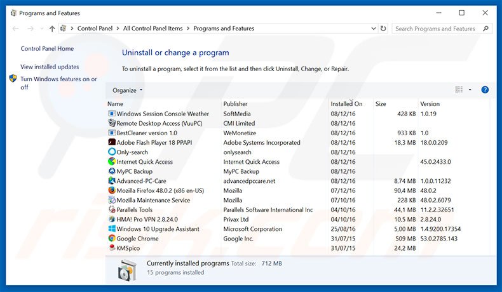Select the Google Inc. publisher cell

[238, 239]
